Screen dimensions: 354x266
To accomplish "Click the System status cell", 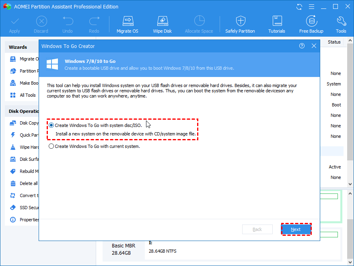I will click(x=333, y=84).
